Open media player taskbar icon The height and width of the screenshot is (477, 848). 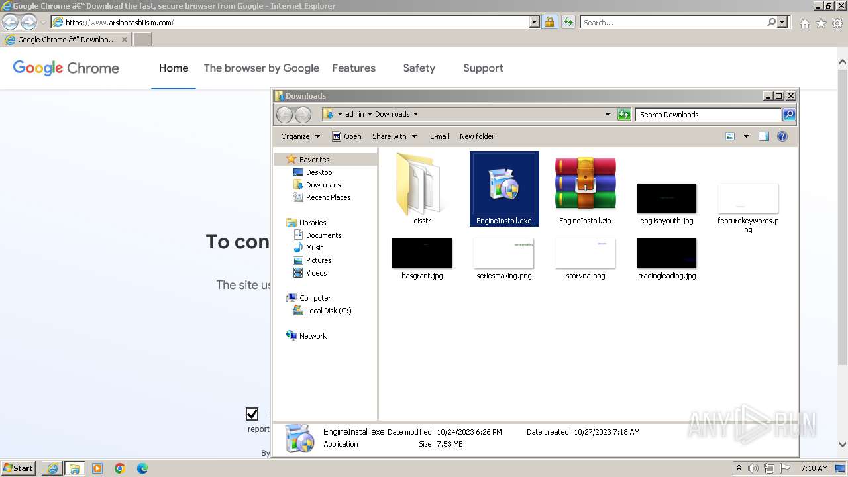coord(97,468)
